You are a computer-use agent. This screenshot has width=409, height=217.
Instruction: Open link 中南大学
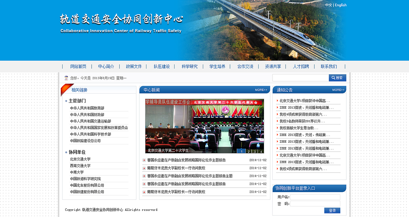point(77,172)
